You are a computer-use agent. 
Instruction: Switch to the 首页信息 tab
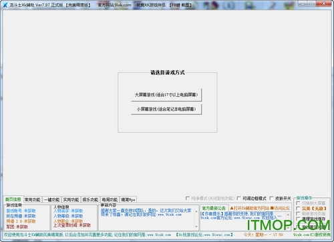[13, 199]
